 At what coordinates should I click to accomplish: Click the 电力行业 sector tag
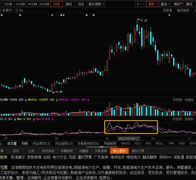point(60,157)
